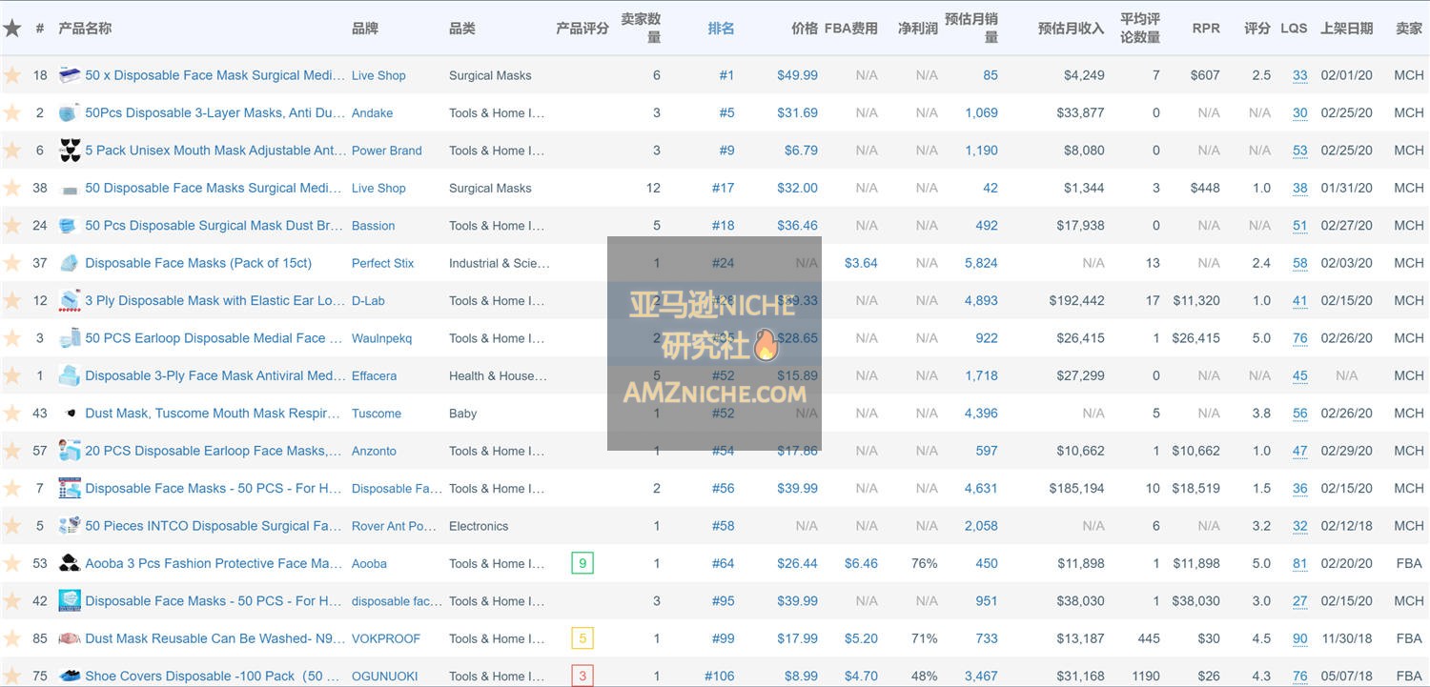Viewport: 1430px width, 687px height.
Task: Open brand link Power Brand
Action: point(386,151)
